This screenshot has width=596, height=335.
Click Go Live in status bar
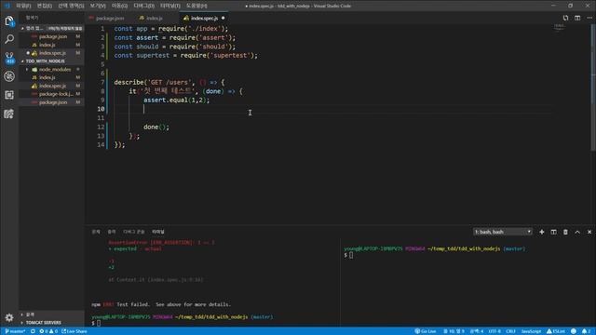click(x=426, y=331)
